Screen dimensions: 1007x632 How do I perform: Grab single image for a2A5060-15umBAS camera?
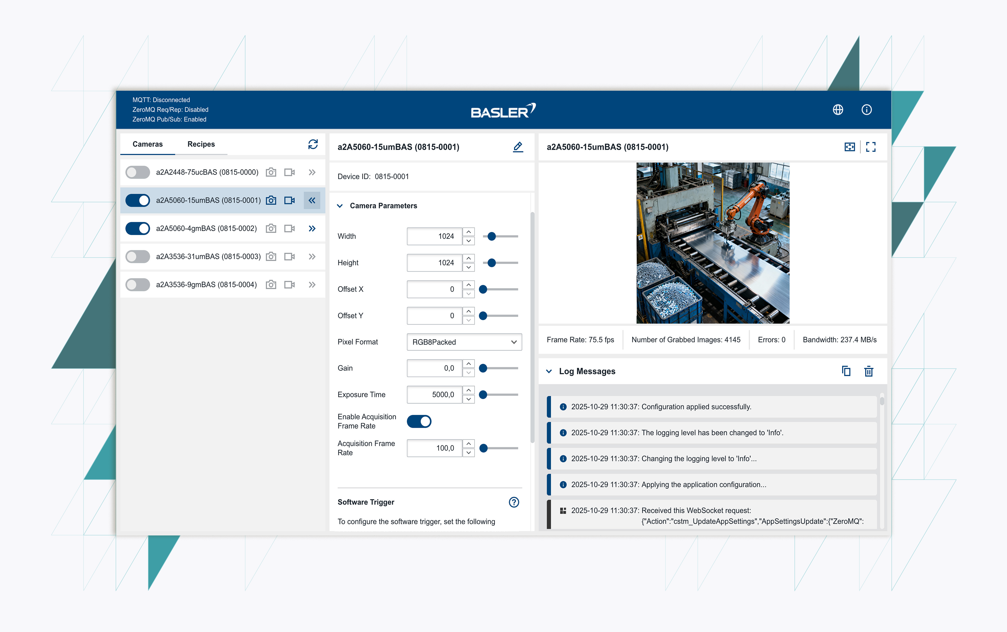(271, 200)
